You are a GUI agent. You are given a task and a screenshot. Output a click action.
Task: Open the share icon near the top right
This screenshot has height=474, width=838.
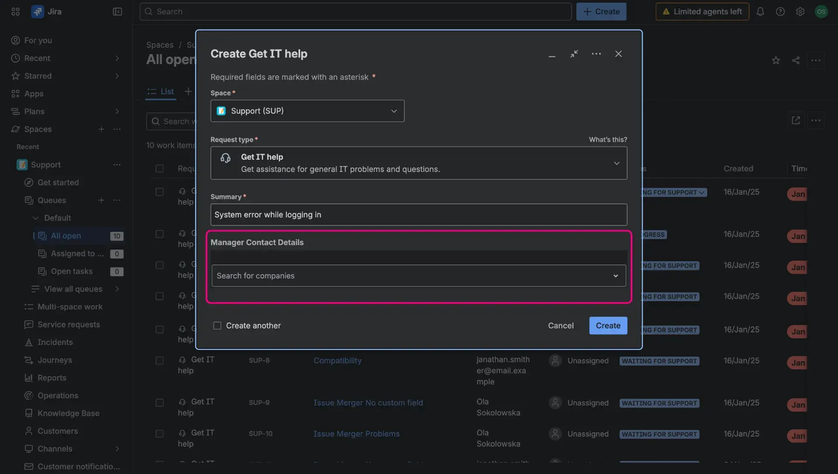click(796, 60)
